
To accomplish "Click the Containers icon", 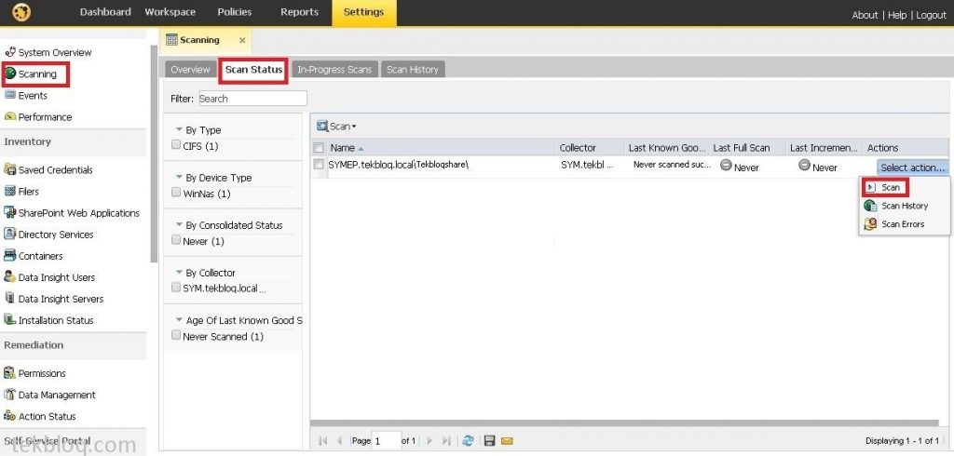I will (x=9, y=255).
